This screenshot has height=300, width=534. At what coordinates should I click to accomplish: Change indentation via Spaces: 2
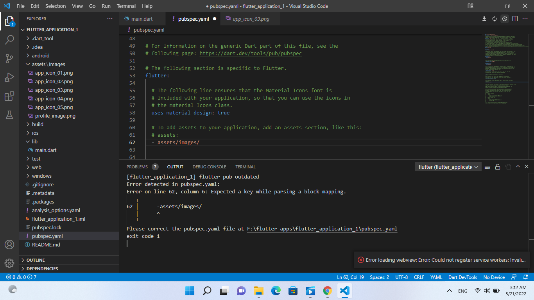click(380, 277)
